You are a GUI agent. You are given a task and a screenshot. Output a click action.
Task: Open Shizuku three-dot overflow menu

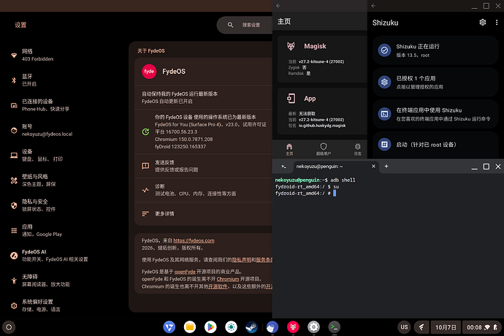(497, 22)
